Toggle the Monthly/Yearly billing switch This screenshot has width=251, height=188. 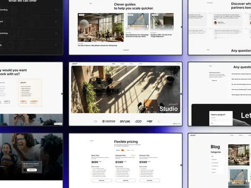(x=123, y=150)
